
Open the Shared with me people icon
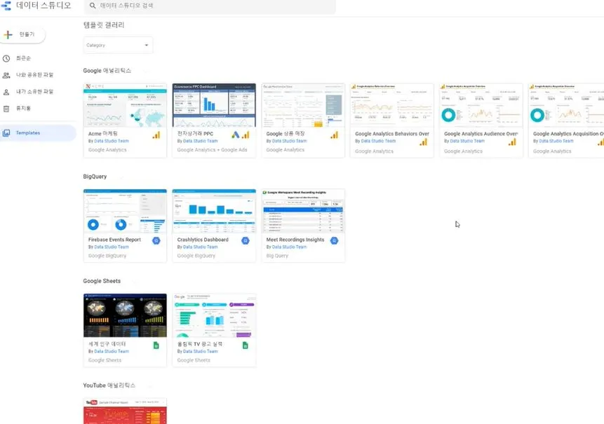point(6,75)
